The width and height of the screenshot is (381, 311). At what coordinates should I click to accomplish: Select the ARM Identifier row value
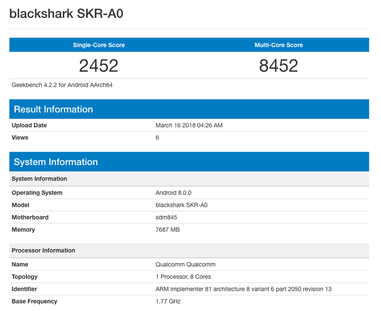[242, 289]
